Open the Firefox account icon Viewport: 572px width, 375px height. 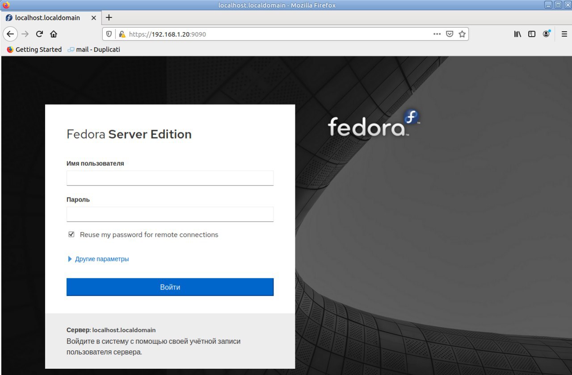point(546,34)
